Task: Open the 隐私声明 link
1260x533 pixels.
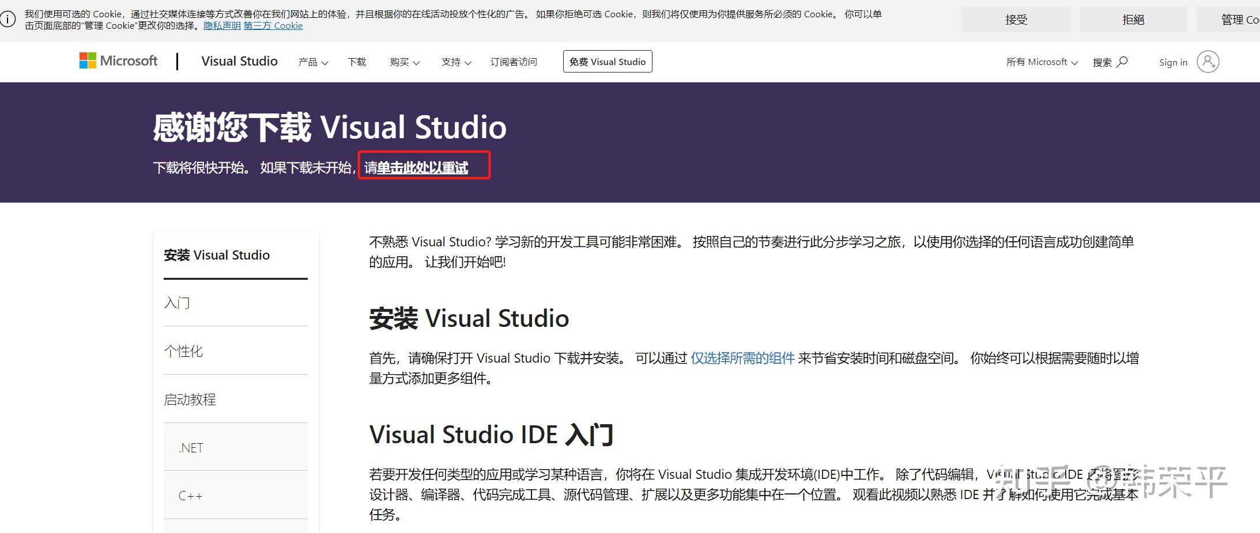Action: click(x=222, y=26)
